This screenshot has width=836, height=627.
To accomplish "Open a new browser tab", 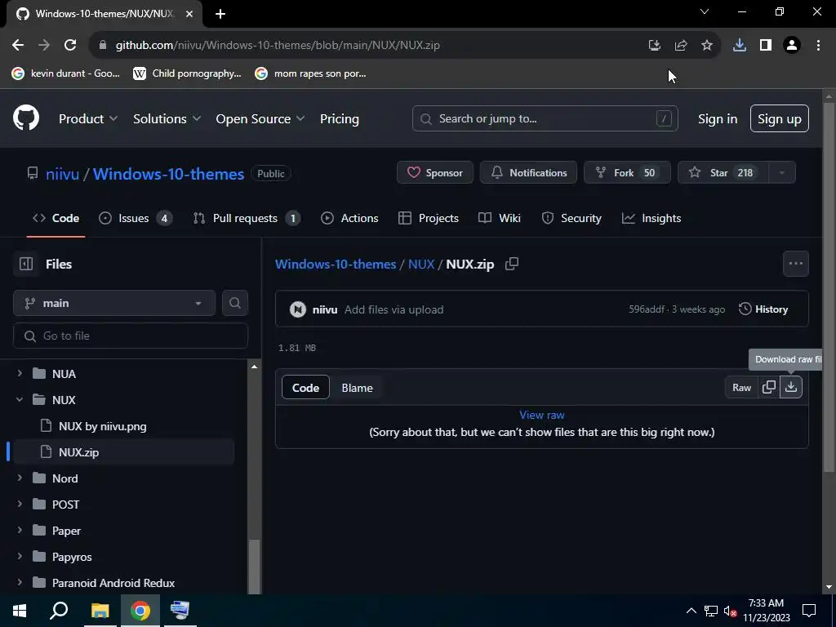I will point(220,14).
